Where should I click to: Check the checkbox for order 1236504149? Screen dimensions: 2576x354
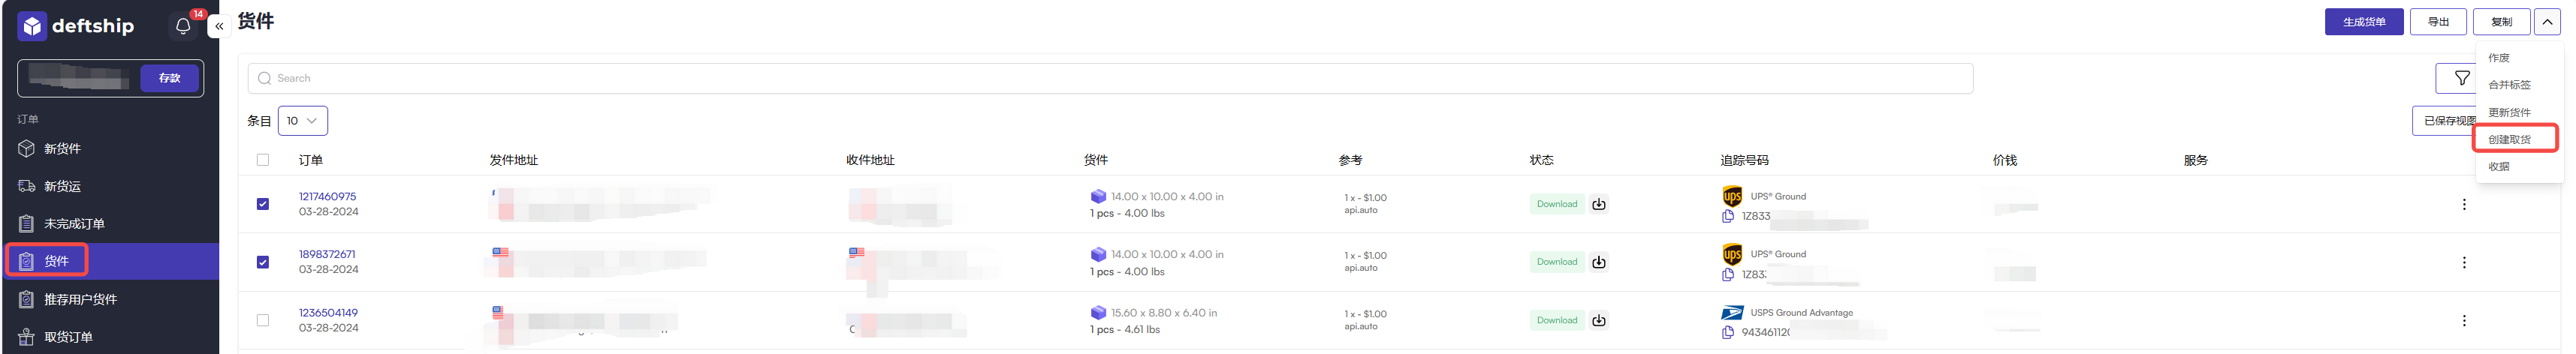pyautogui.click(x=263, y=320)
